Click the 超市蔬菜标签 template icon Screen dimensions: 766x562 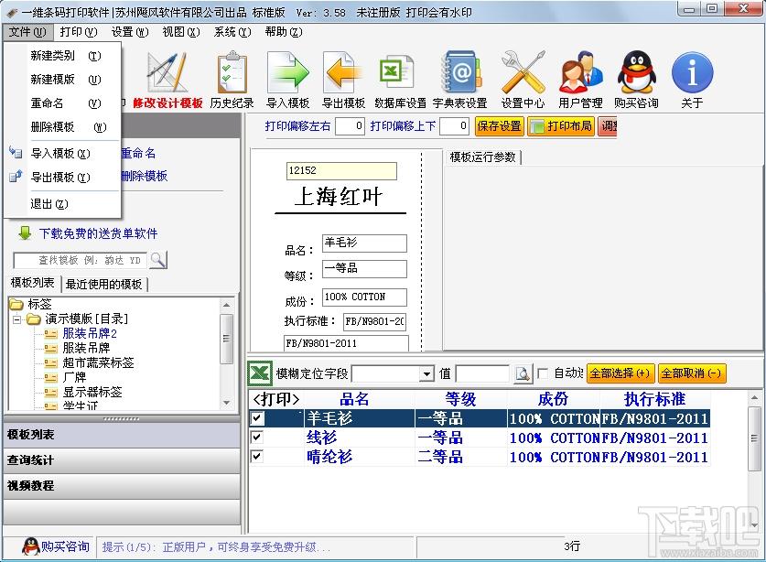[x=51, y=362]
